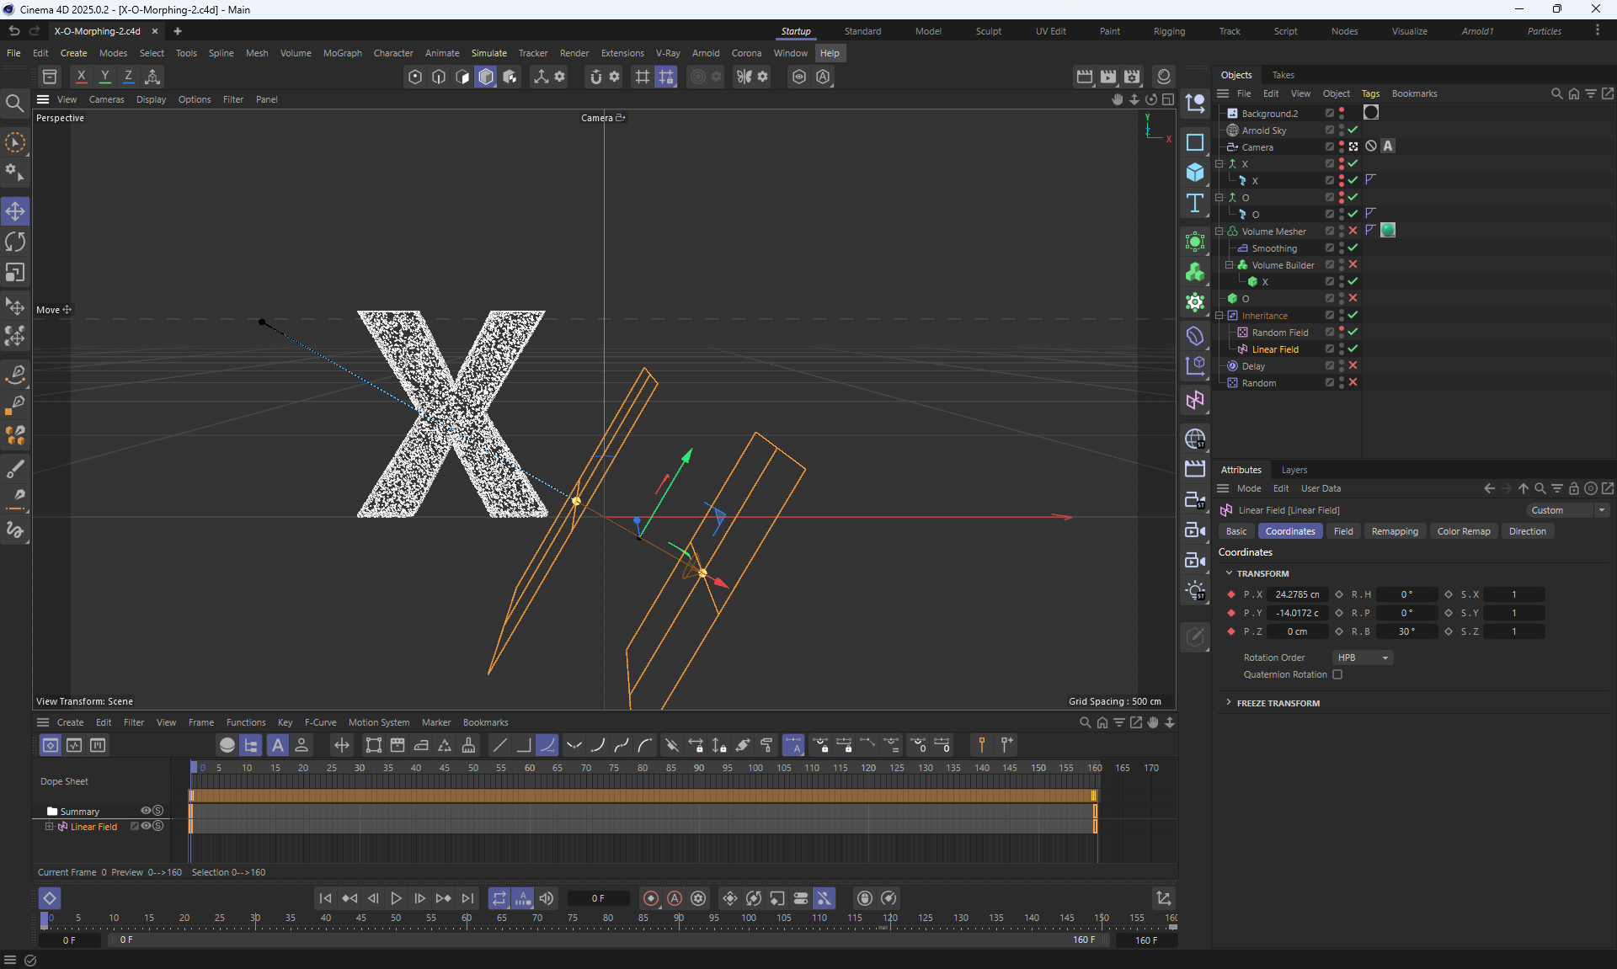Click the Play Forwards button
1617x969 pixels.
(x=396, y=898)
